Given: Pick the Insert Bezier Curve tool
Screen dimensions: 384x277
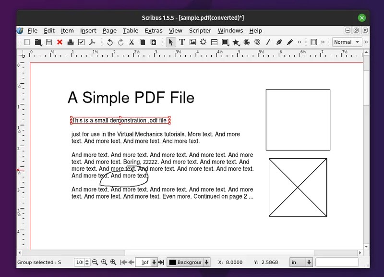Looking at the screenshot, I should point(279,42).
